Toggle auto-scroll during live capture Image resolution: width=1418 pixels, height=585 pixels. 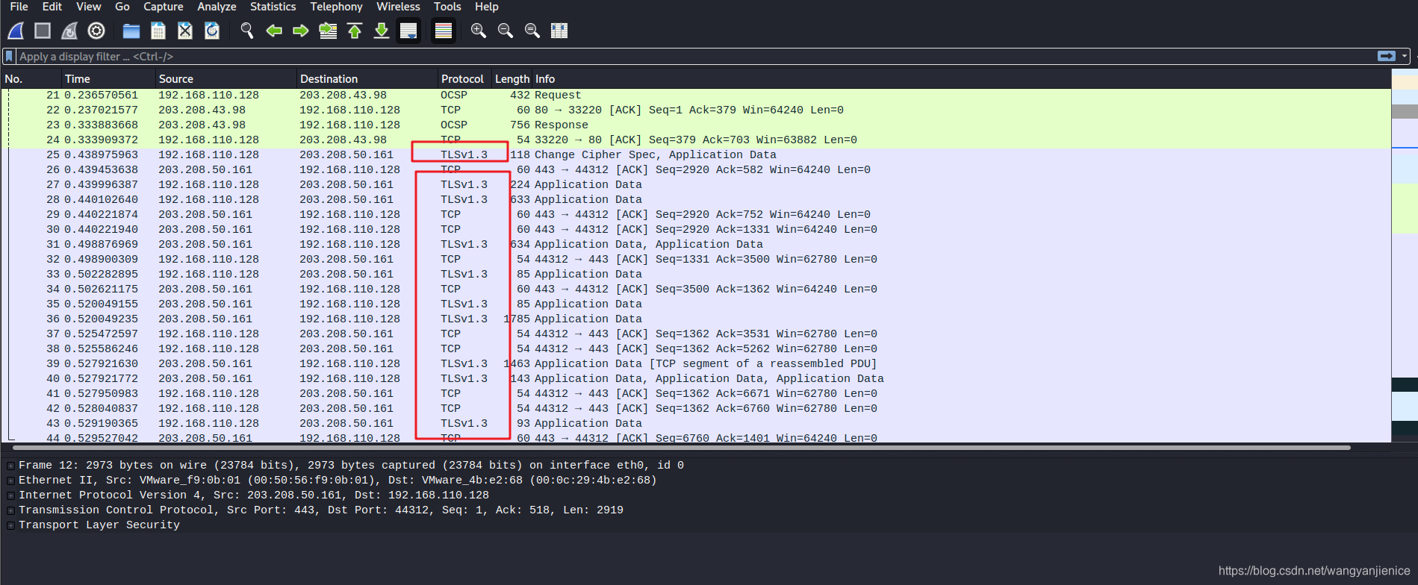[408, 31]
